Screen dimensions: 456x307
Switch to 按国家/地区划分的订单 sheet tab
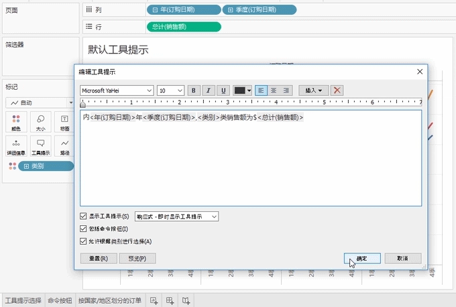coord(109,300)
